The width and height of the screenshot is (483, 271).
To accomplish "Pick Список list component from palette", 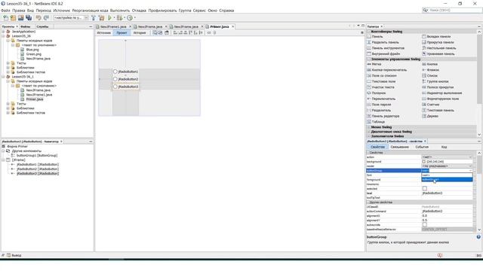I will 429,75.
